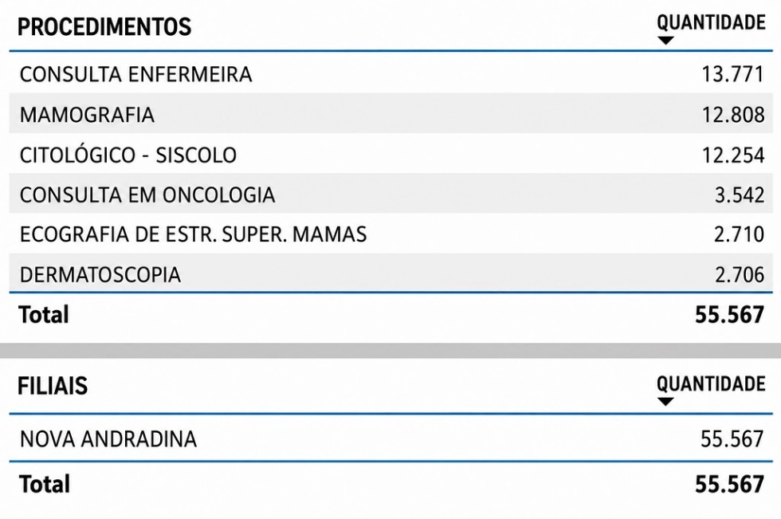Sort by the QUANTIDADE header in Filiais table
781x519 pixels.
(711, 384)
